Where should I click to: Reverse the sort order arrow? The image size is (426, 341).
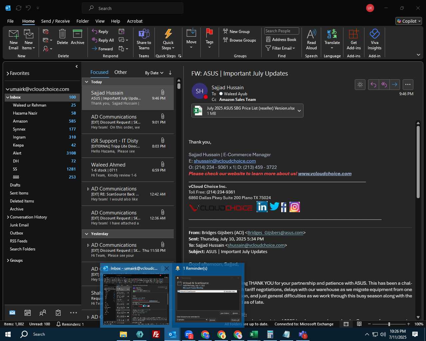(x=170, y=73)
